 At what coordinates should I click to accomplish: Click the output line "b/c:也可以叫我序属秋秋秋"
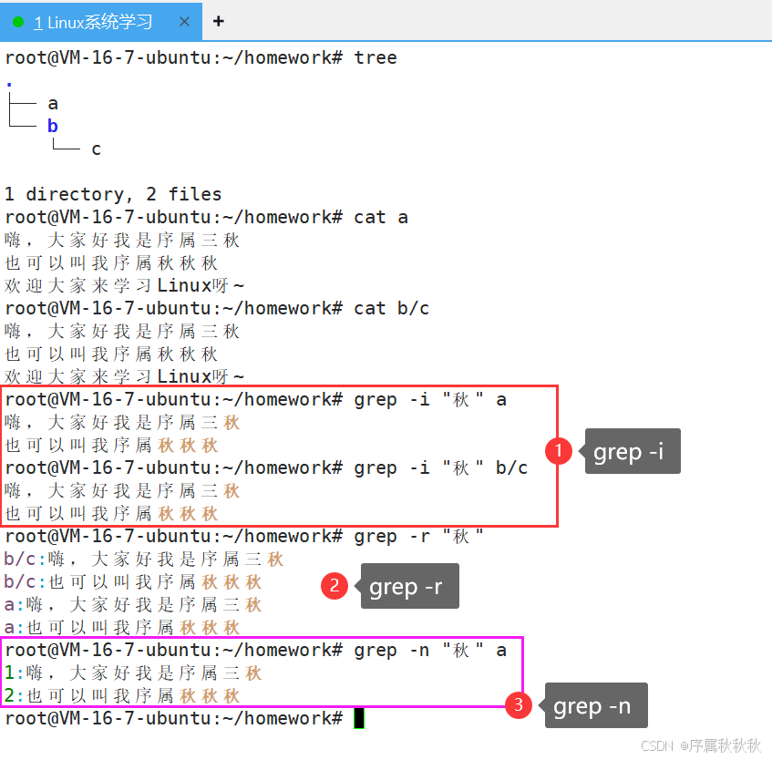[x=133, y=581]
